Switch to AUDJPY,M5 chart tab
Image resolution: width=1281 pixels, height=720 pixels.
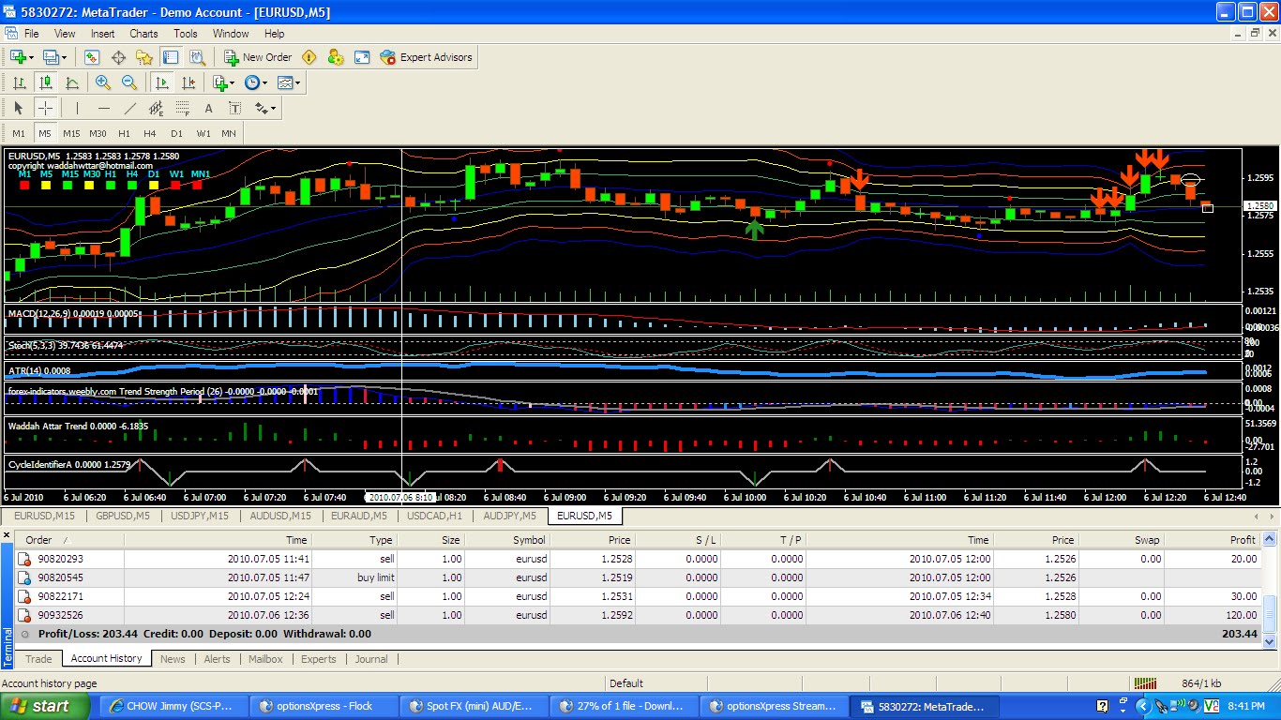(x=509, y=516)
